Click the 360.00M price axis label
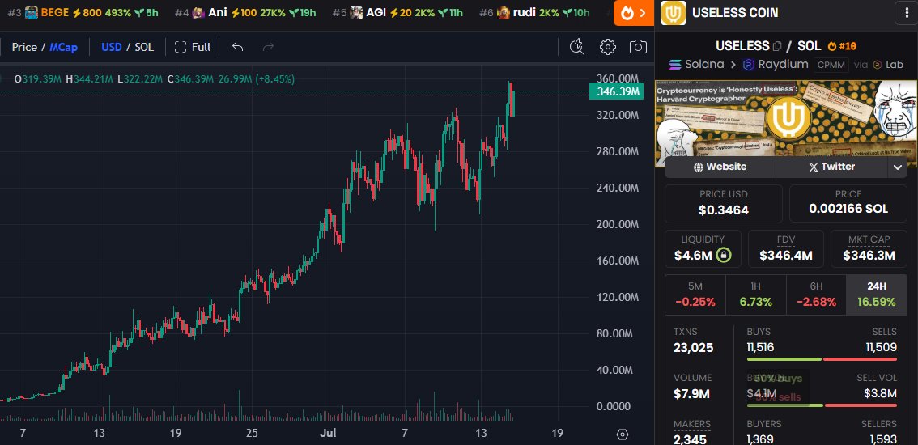Image resolution: width=918 pixels, height=445 pixels. [x=617, y=78]
